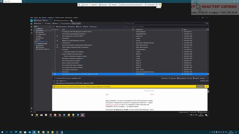Open the 'Метка' tag dropdown
Viewport: 239px width, 134px height.
tap(56, 23)
